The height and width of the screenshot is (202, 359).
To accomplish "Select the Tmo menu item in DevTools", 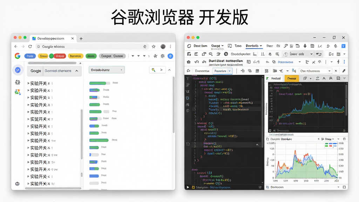I will click(238, 46).
